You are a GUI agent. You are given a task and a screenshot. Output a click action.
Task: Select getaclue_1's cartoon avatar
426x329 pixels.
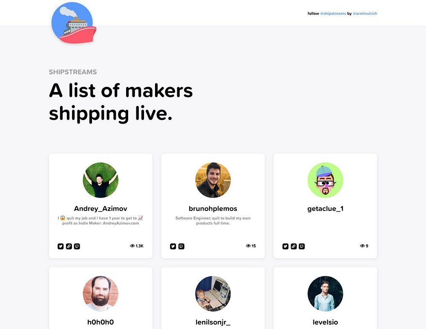[x=325, y=180]
